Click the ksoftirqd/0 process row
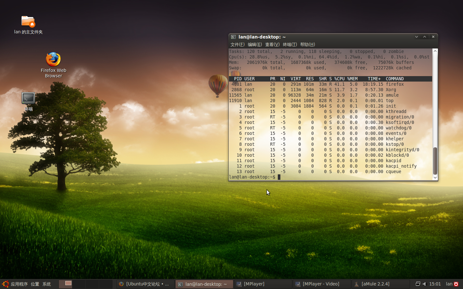 330,122
